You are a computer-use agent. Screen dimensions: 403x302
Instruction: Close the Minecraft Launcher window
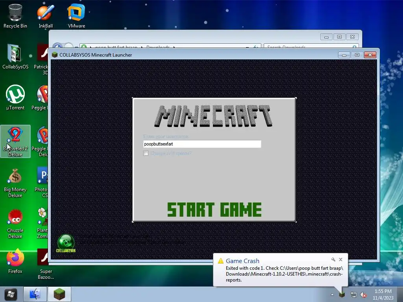point(370,55)
